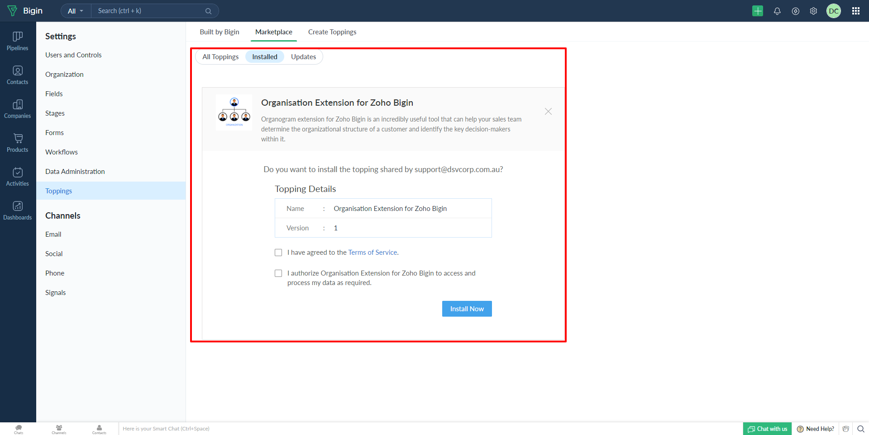Select the Installed filter pill
The height and width of the screenshot is (435, 869).
(x=265, y=57)
